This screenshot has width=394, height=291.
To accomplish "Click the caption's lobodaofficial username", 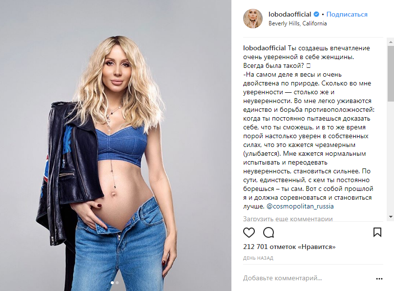I will (264, 48).
